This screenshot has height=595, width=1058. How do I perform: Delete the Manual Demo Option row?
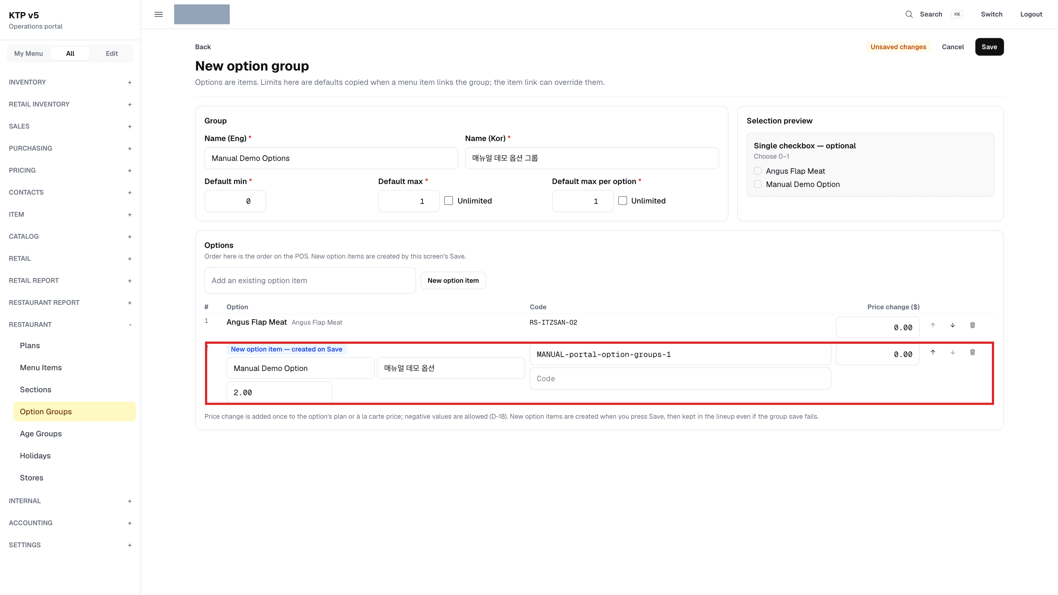pyautogui.click(x=972, y=352)
